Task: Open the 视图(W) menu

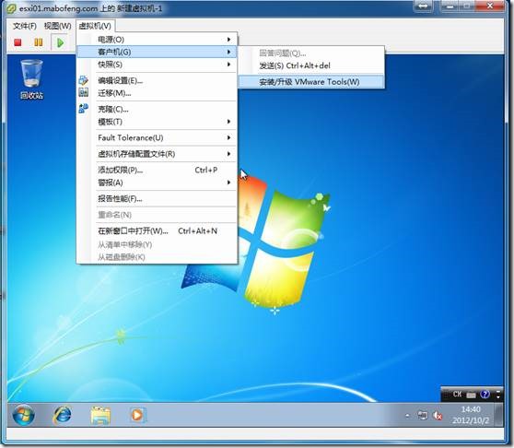Action: (58, 26)
